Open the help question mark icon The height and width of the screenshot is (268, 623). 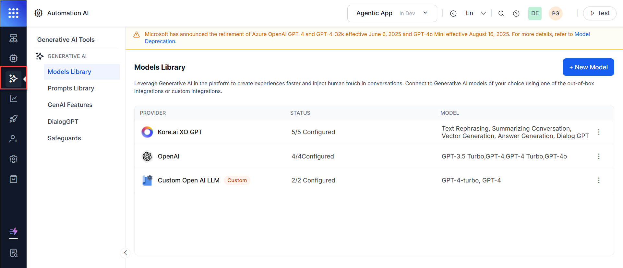516,13
